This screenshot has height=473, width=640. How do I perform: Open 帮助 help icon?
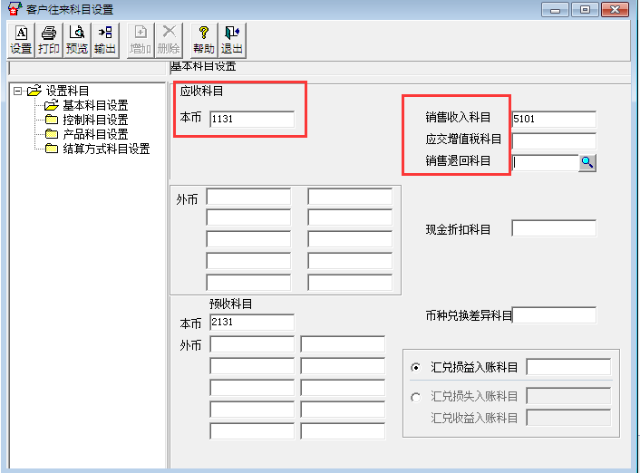pos(204,40)
